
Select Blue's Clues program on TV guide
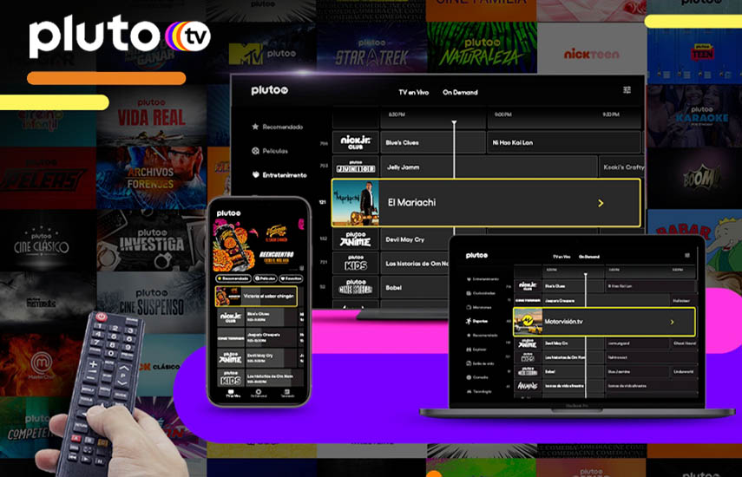pos(432,142)
